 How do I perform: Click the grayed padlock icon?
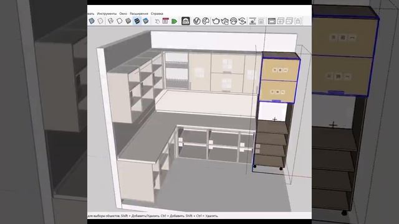(x=298, y=21)
